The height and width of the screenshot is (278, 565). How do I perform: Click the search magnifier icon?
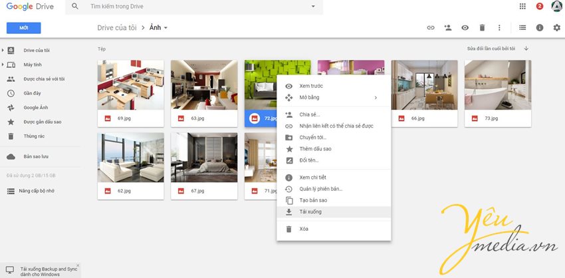point(75,6)
